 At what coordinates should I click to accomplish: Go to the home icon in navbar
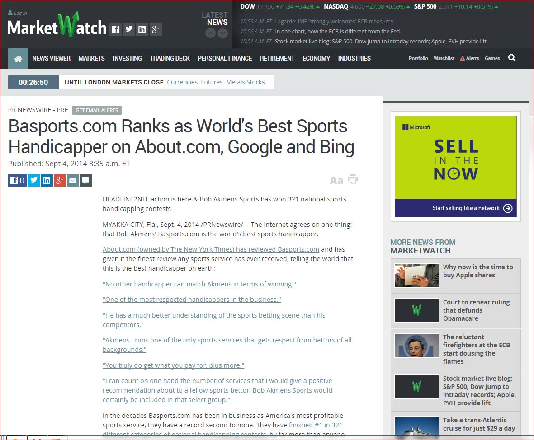18,59
